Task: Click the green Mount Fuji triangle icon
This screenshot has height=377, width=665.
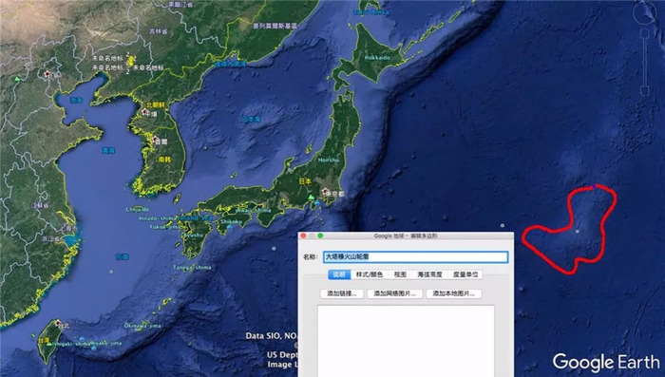Action: click(x=312, y=198)
